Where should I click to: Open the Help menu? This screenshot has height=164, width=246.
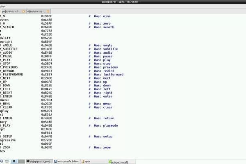[x=2, y=6]
